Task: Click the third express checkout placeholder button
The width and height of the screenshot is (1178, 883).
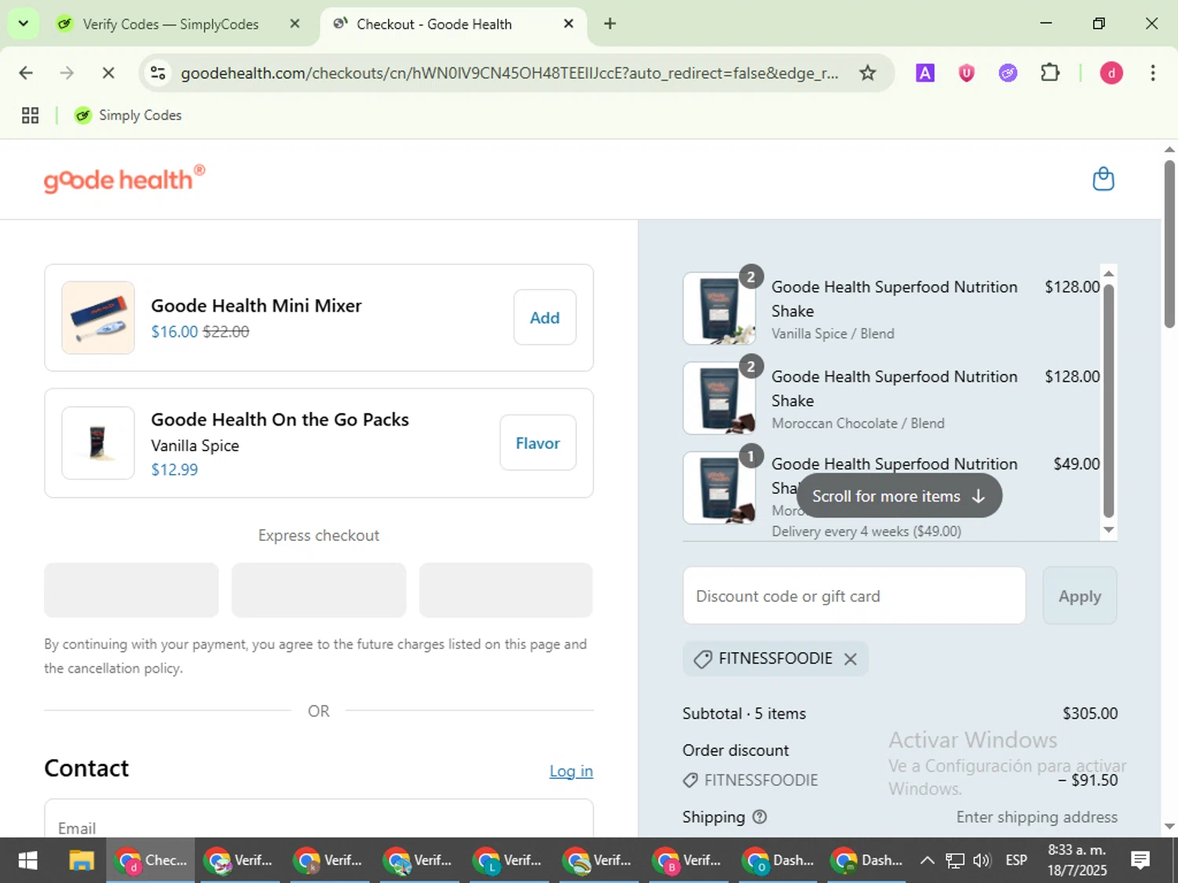Action: click(x=506, y=589)
